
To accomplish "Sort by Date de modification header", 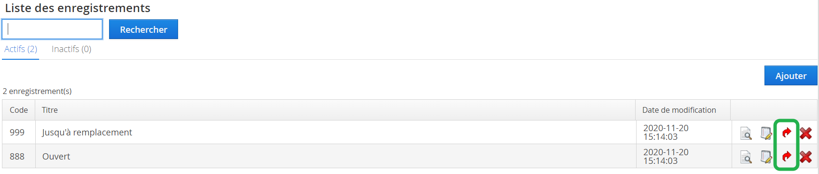I will [x=679, y=110].
